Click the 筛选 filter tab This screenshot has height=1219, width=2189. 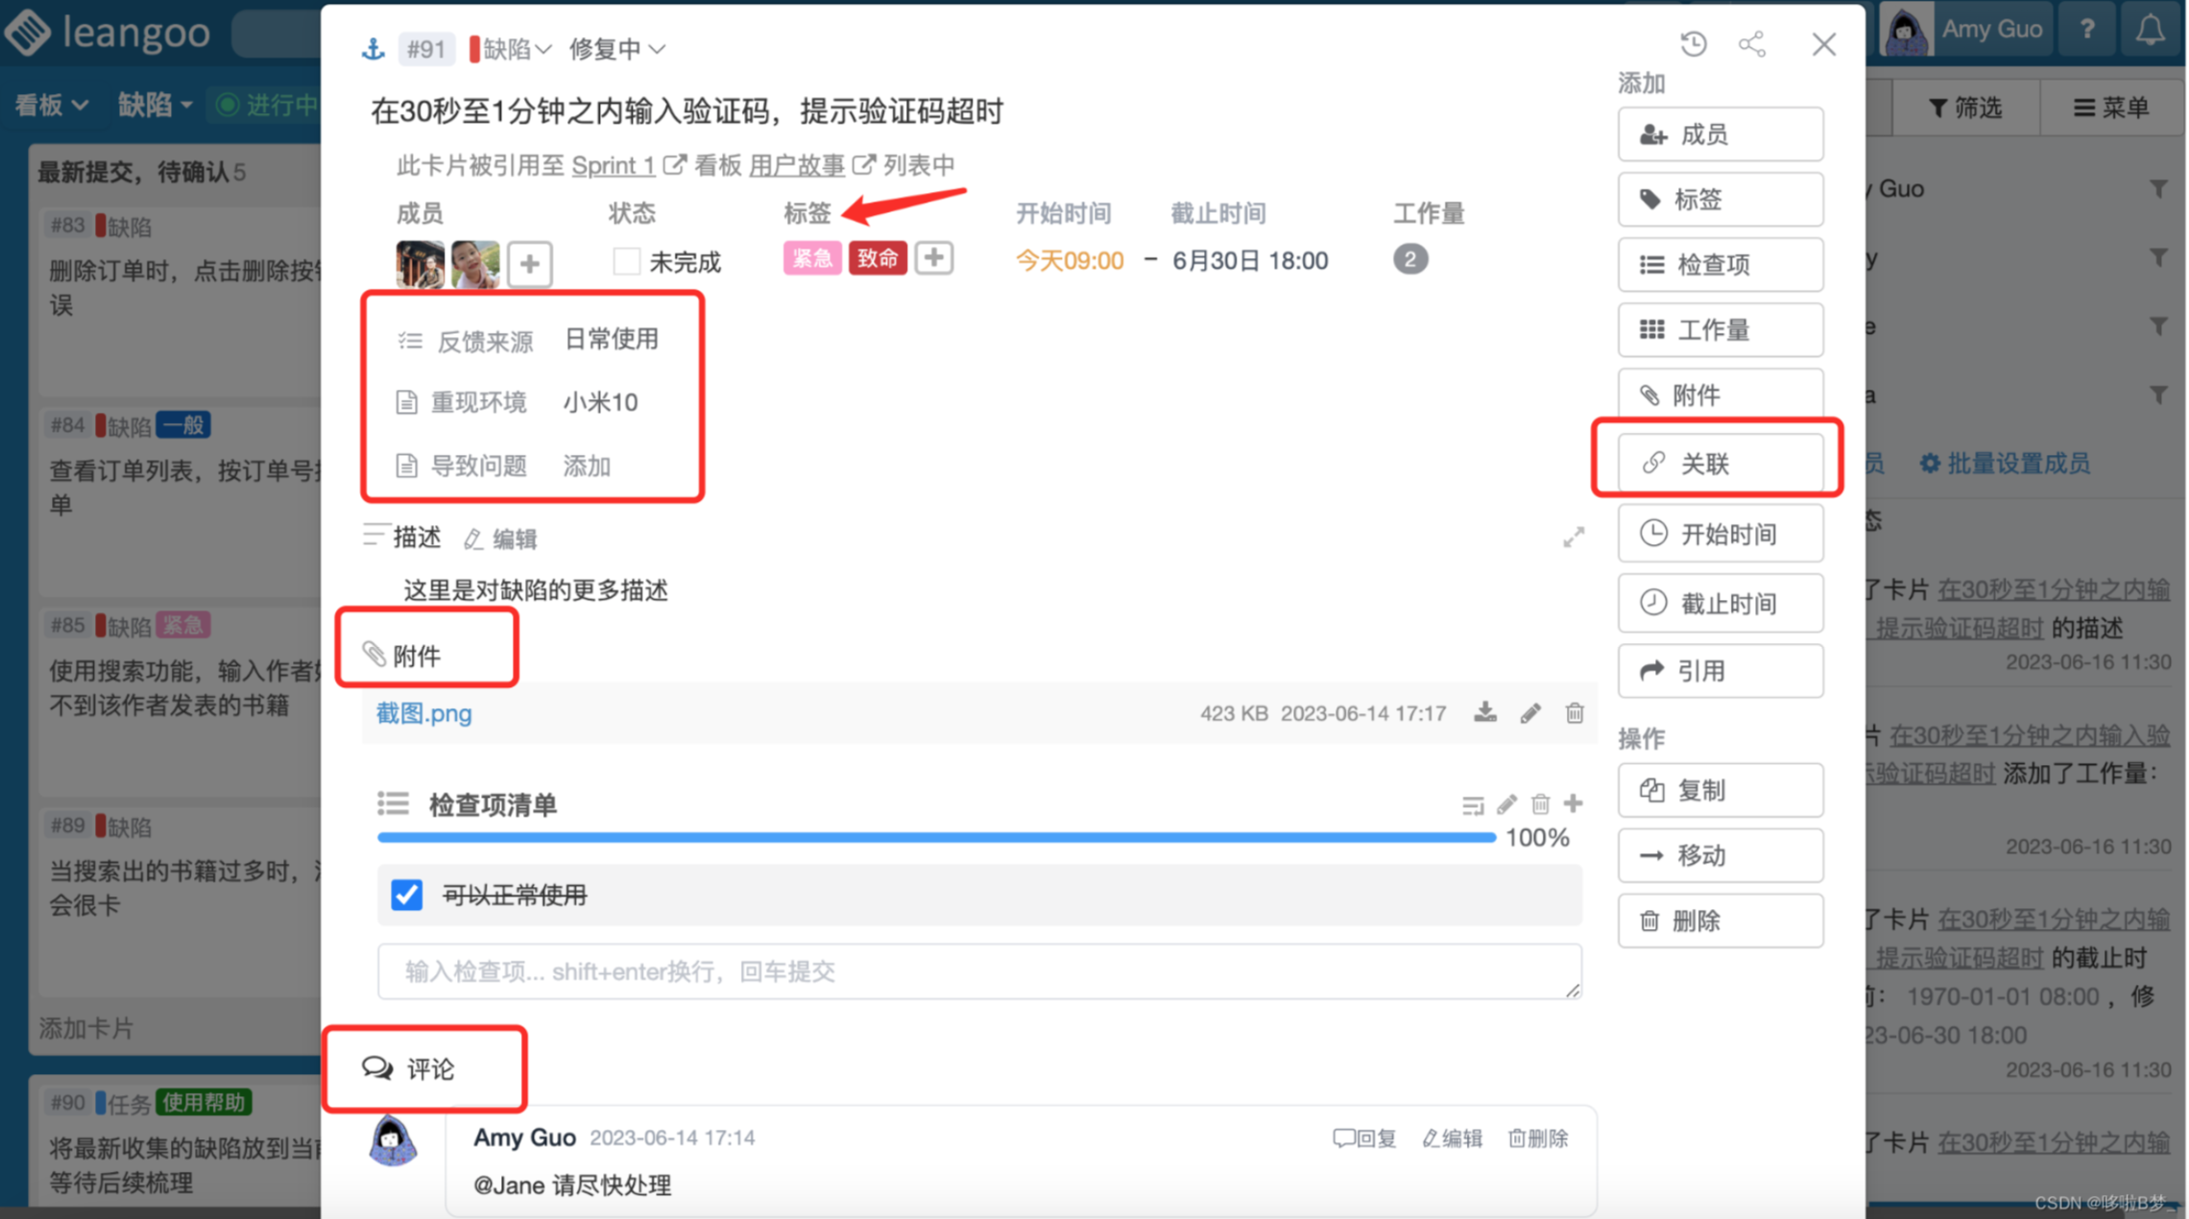pyautogui.click(x=1966, y=108)
